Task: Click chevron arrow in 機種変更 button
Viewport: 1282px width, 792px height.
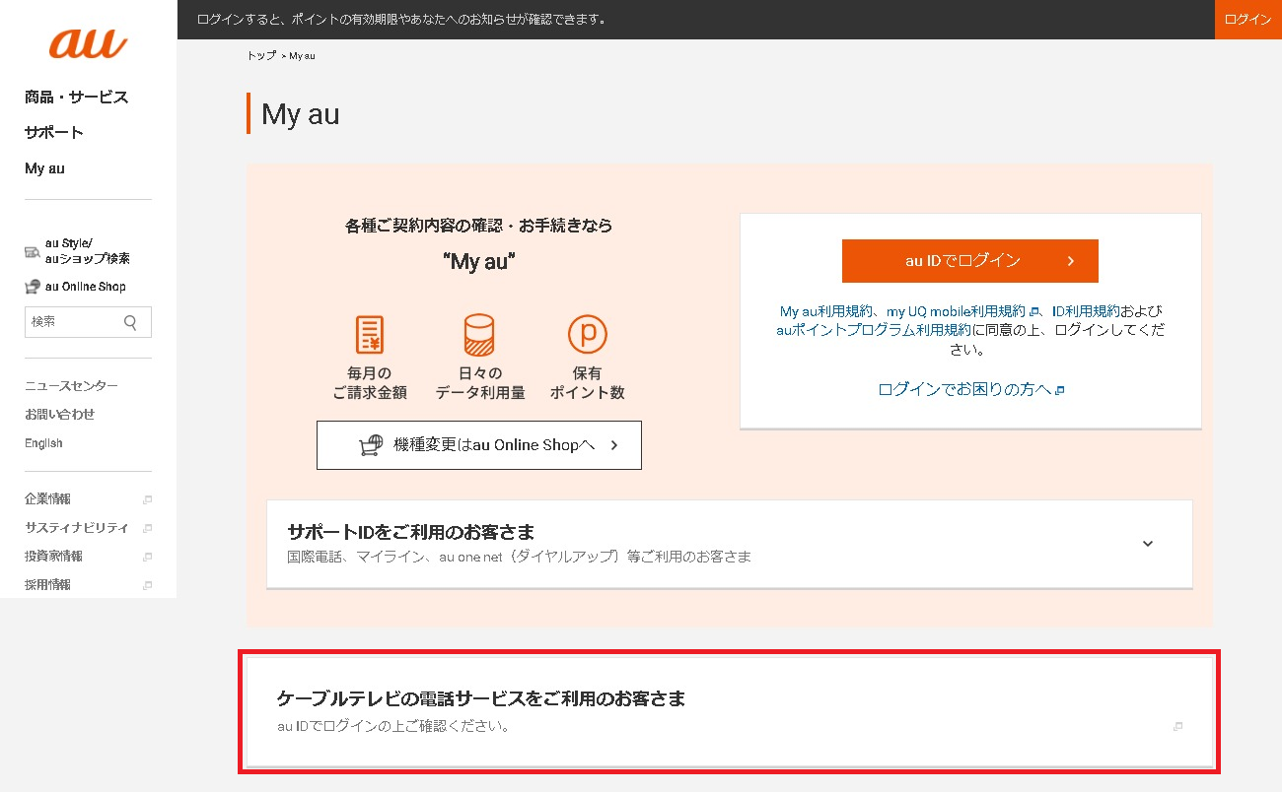Action: pyautogui.click(x=614, y=445)
